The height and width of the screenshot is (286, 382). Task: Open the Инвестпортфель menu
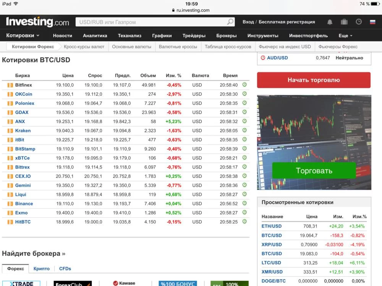[308, 36]
